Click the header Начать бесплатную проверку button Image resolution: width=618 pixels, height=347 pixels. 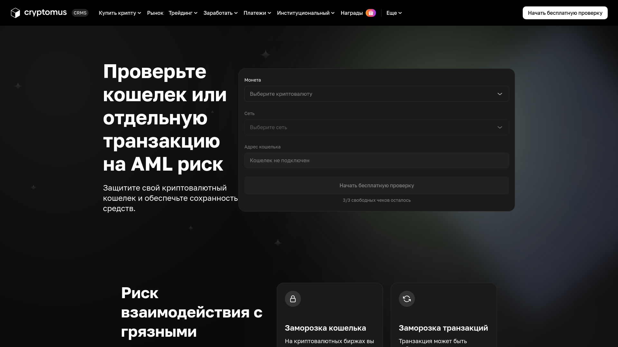coord(565,13)
